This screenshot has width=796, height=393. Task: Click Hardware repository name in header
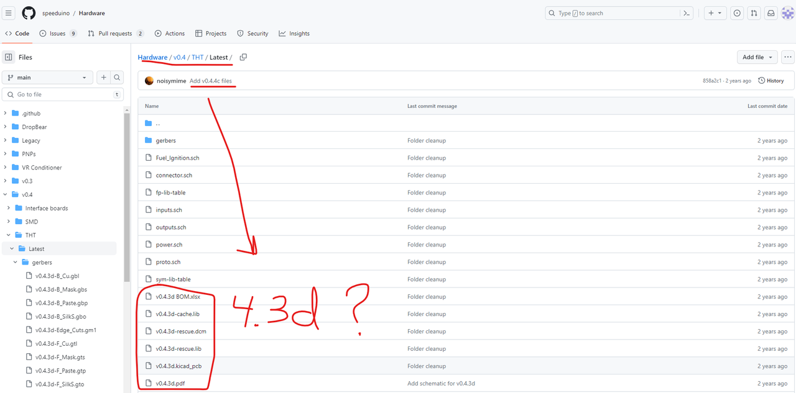pyautogui.click(x=91, y=13)
